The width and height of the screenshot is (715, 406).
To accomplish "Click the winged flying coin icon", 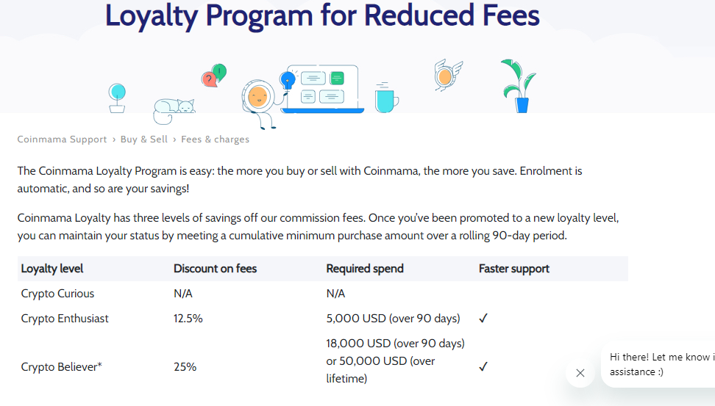I will pyautogui.click(x=448, y=75).
